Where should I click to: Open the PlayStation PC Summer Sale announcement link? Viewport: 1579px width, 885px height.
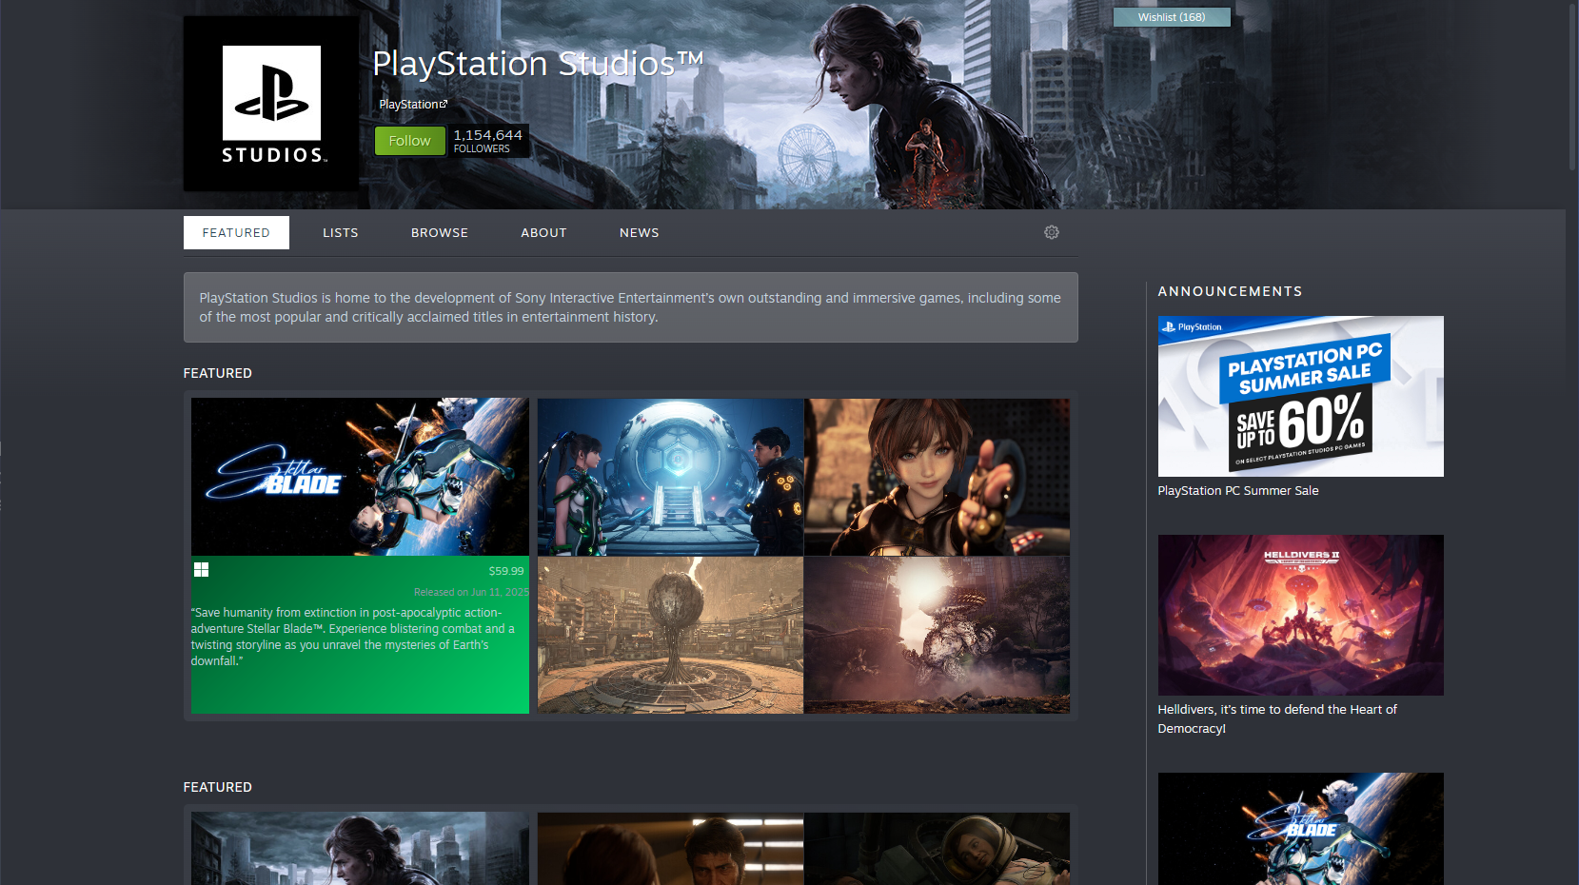(x=1238, y=491)
